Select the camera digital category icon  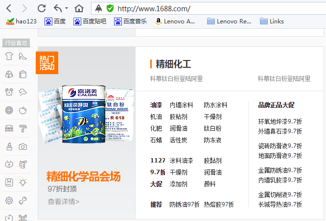23,147
